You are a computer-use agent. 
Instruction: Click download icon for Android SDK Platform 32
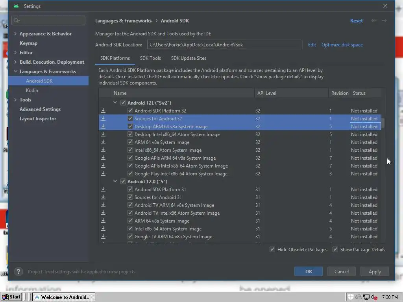point(103,110)
